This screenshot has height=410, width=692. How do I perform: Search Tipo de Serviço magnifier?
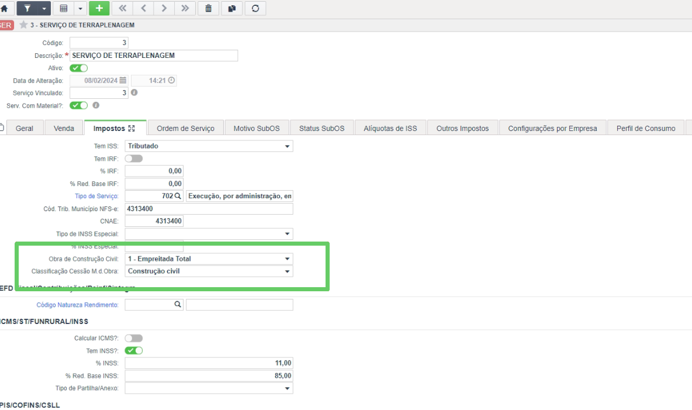point(178,196)
